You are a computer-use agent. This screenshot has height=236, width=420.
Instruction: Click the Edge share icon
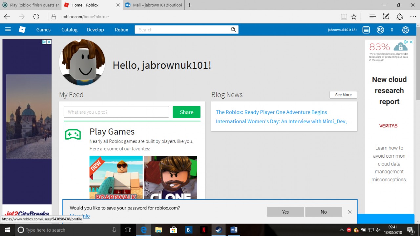point(400,17)
